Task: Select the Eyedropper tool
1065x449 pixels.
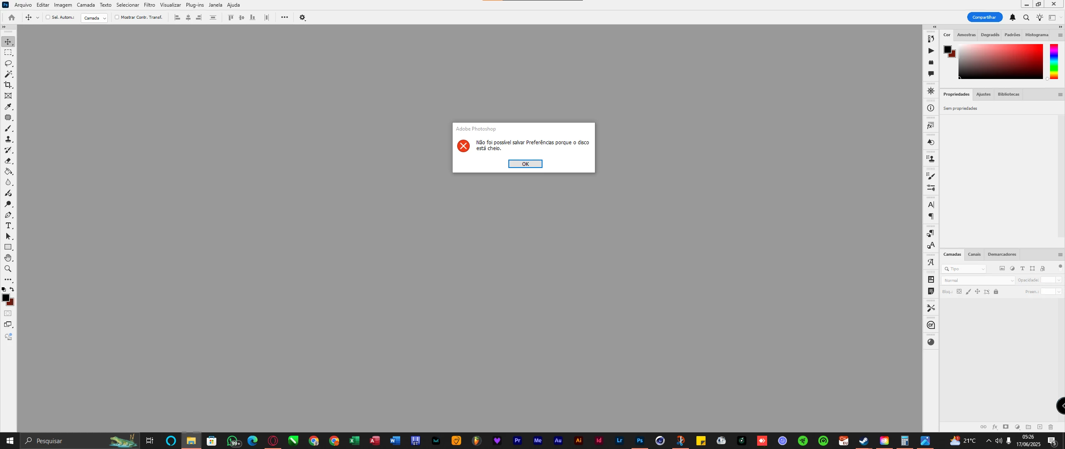Action: point(8,107)
